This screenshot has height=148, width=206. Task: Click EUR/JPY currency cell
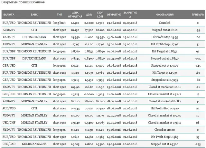pos(9,44)
